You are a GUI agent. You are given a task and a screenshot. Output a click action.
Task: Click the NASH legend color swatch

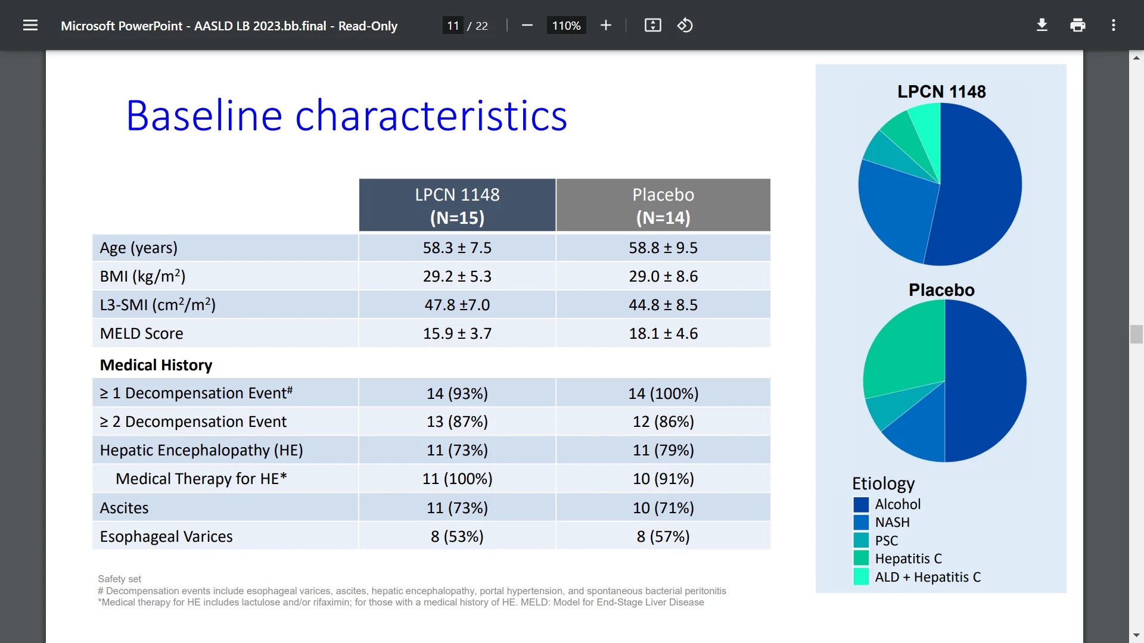[x=861, y=523]
